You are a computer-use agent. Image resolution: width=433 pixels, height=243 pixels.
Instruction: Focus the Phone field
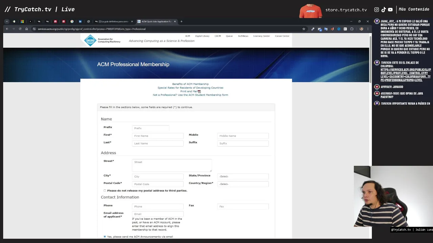[158, 207]
